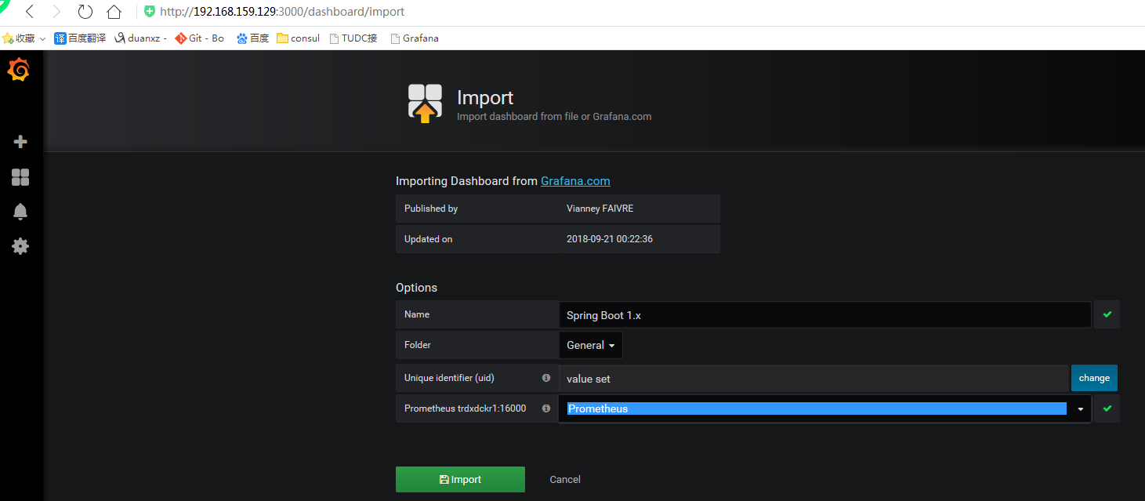This screenshot has width=1145, height=501.
Task: Click the uid field showing value set
Action: 813,378
